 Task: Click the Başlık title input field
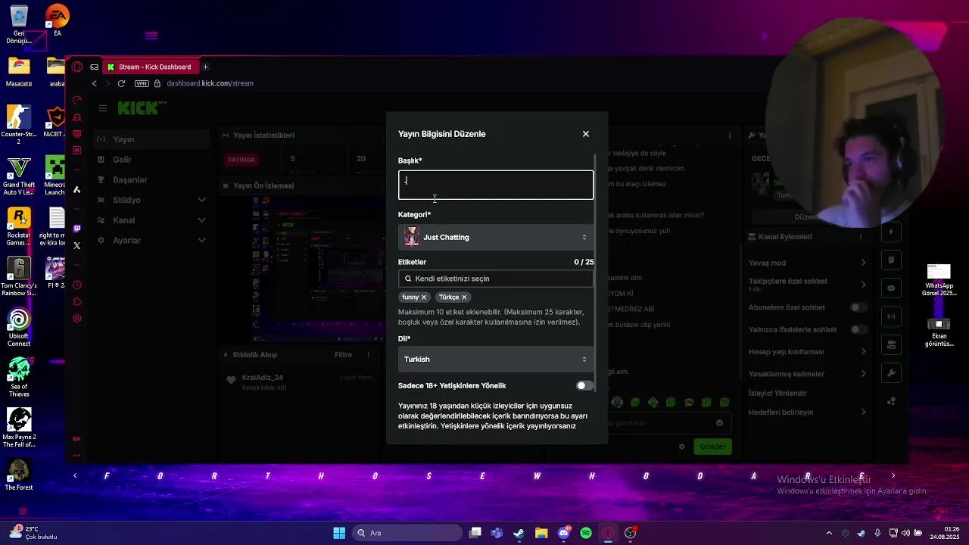496,185
